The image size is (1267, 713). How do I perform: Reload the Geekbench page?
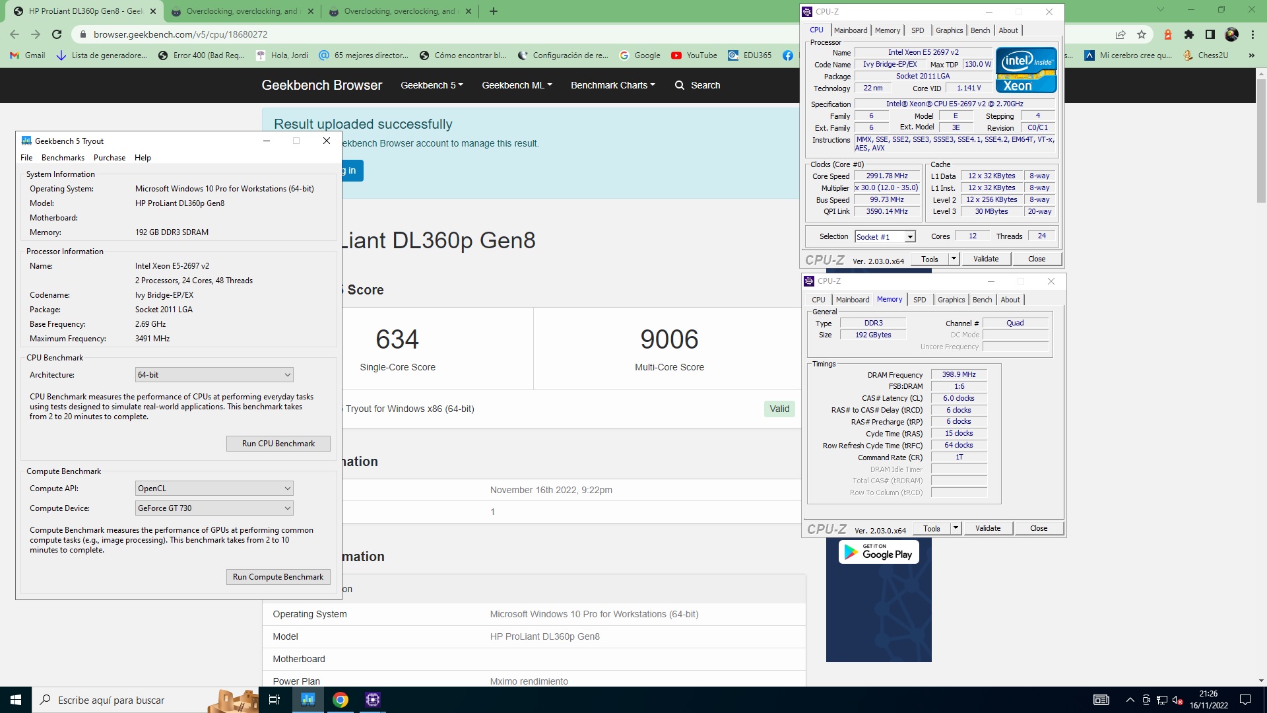tap(57, 34)
